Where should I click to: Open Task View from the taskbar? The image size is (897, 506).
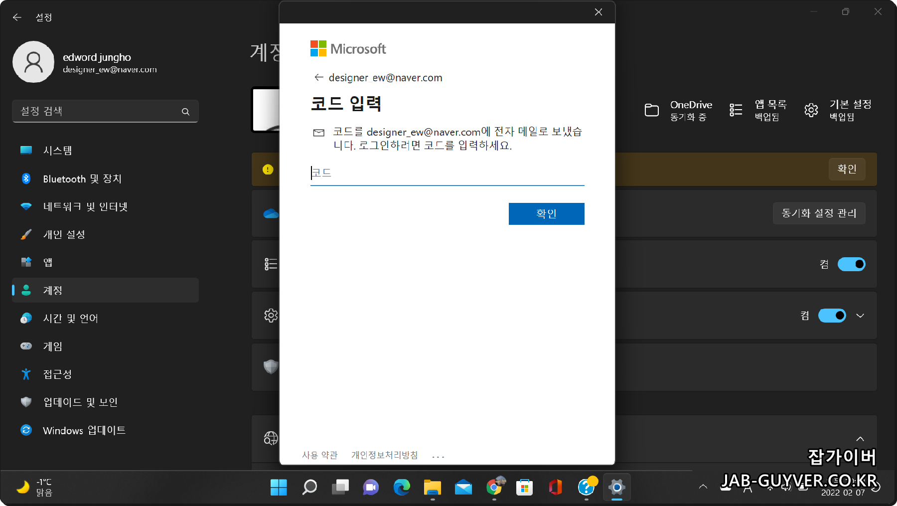(x=340, y=487)
